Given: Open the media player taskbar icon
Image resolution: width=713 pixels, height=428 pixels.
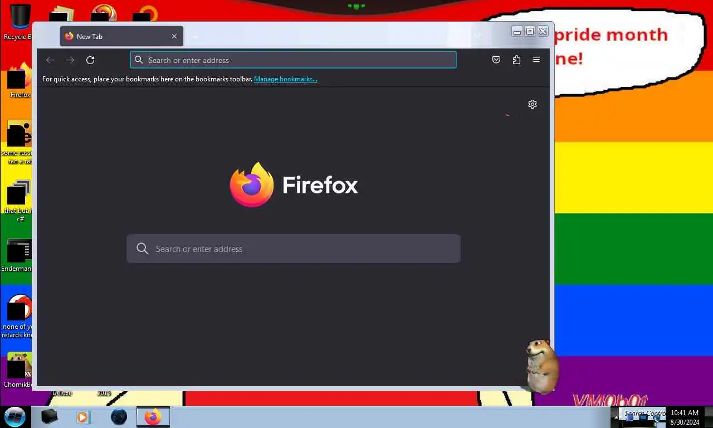Looking at the screenshot, I should point(83,416).
